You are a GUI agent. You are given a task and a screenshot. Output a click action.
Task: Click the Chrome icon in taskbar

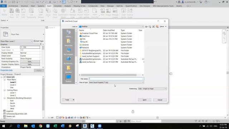click(x=40, y=126)
